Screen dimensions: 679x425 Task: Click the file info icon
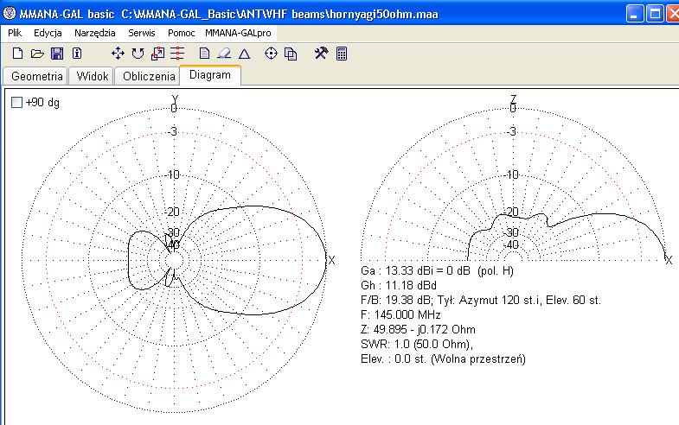click(x=77, y=54)
